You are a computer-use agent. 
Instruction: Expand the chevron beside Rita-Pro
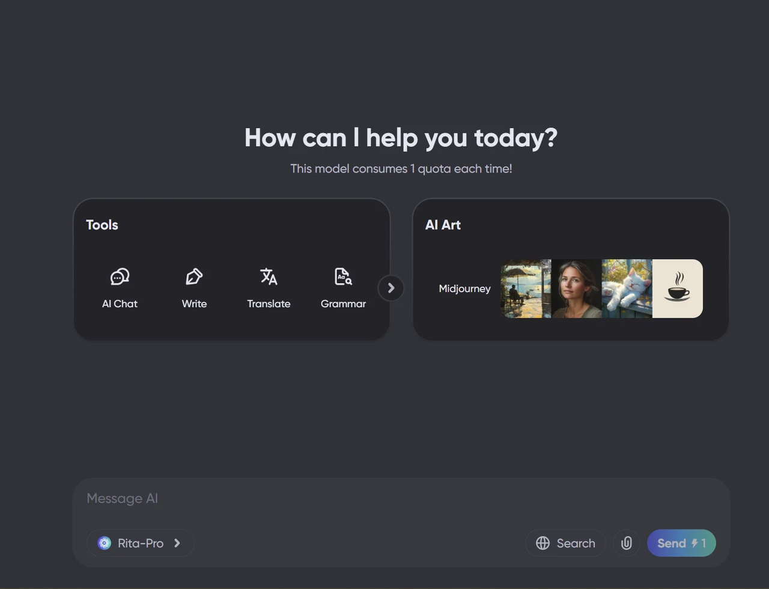[x=177, y=543]
